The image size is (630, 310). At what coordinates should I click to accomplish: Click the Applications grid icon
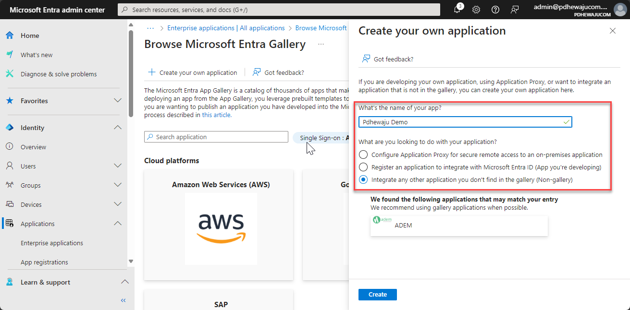pyautogui.click(x=10, y=224)
